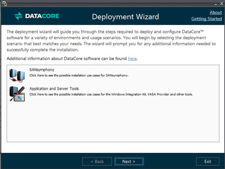Click the Deployment Wizard heading text
Image resolution: width=225 pixels, height=169 pixels.
pyautogui.click(x=125, y=16)
